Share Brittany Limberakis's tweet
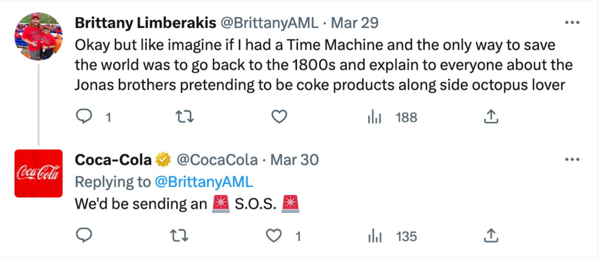The image size is (602, 258). (x=490, y=117)
